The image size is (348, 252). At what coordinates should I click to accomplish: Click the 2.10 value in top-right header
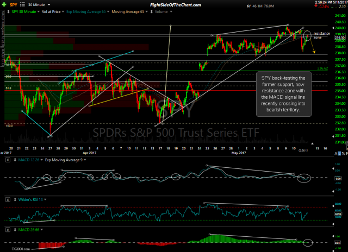click(x=342, y=7)
